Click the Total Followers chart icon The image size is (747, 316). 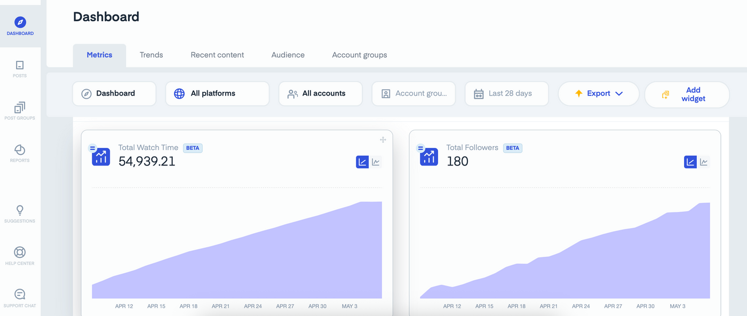429,156
